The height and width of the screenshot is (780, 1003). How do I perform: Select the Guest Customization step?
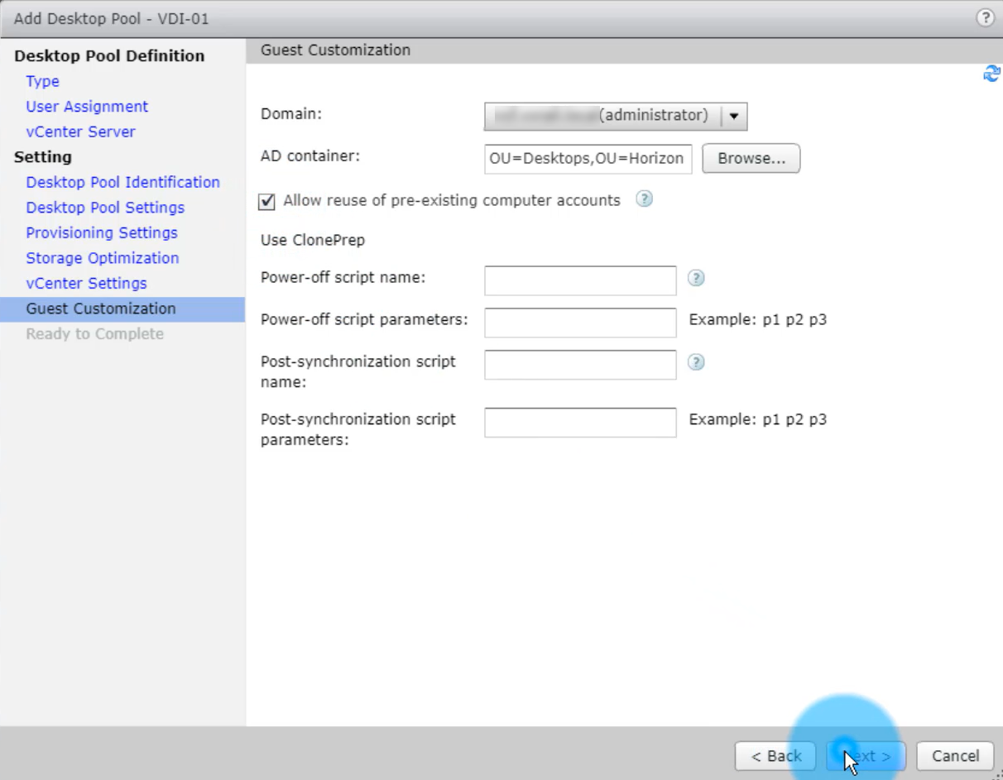[x=101, y=309]
